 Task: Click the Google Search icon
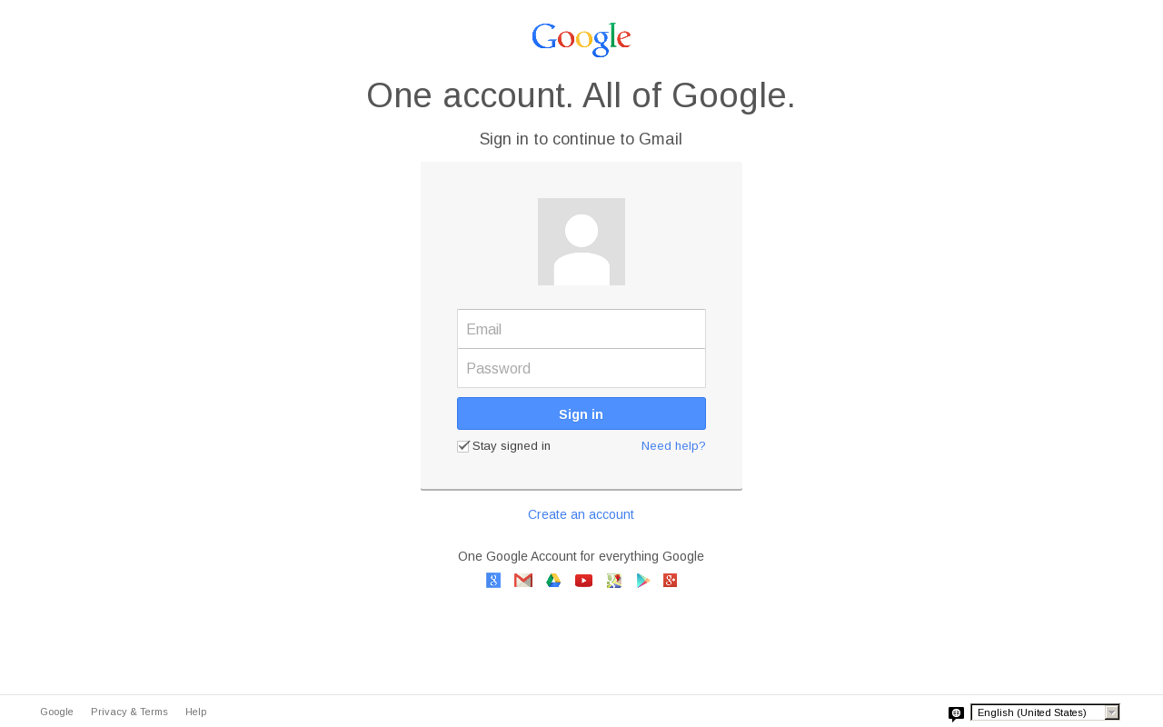[493, 581]
